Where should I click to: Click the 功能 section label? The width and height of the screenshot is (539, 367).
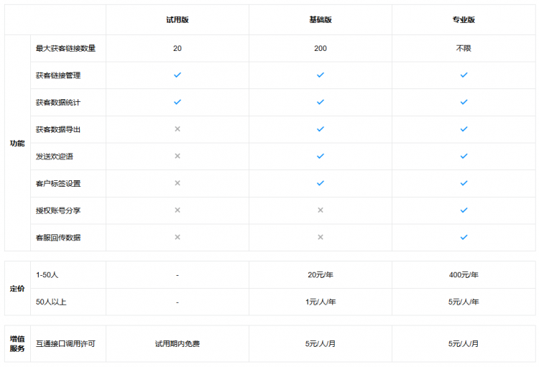17,143
